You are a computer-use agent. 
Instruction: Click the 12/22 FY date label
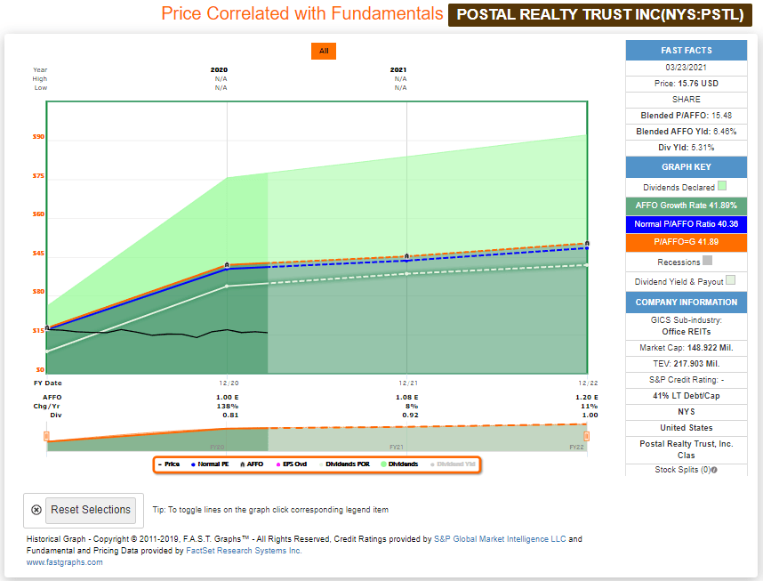[x=588, y=383]
